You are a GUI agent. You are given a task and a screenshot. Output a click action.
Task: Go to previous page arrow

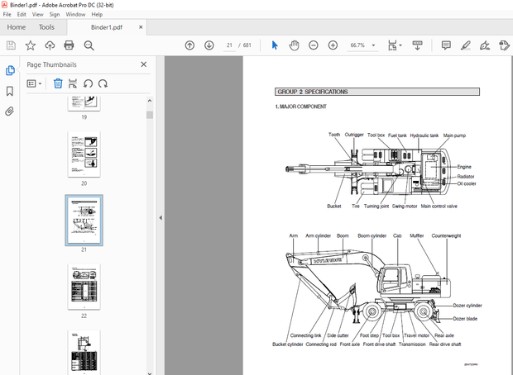pyautogui.click(x=189, y=45)
